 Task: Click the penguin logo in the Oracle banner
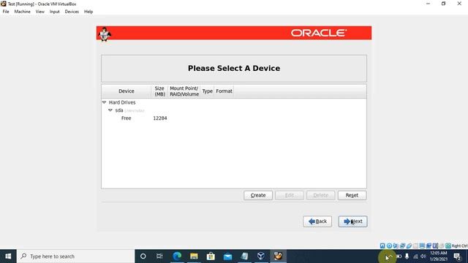(105, 34)
